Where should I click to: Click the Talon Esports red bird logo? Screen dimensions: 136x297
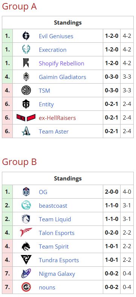26,233
